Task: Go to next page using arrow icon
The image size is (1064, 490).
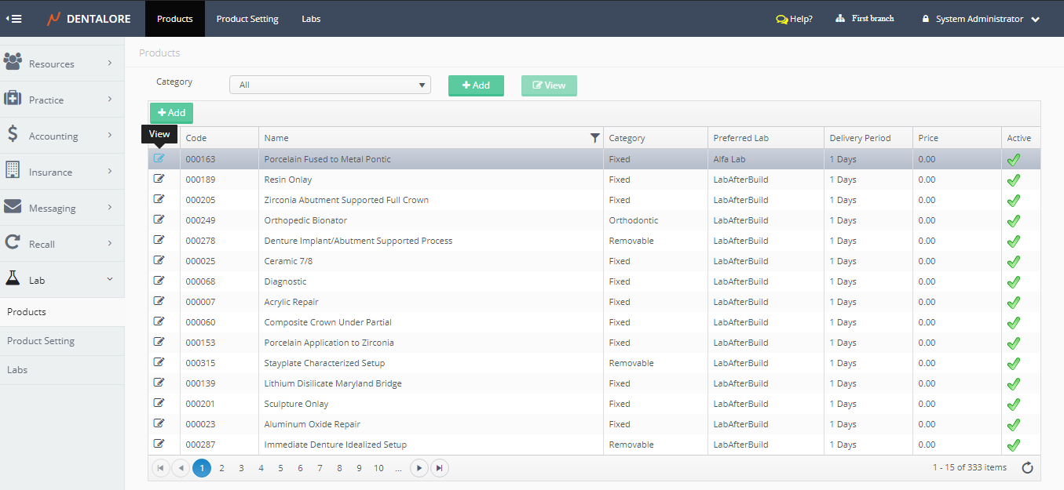Action: (x=419, y=468)
